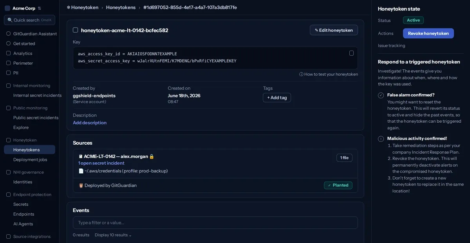The image size is (470, 243).
Task: Click Edit honeytoken button
Action: pyautogui.click(x=334, y=30)
